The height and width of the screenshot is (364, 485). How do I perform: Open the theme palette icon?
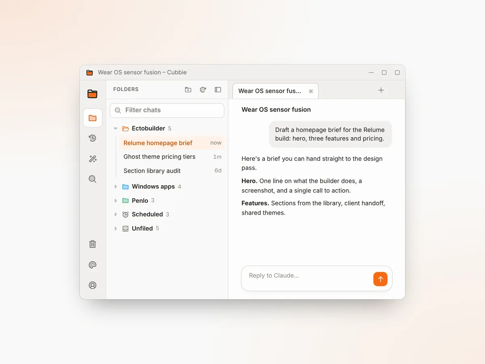click(x=93, y=265)
